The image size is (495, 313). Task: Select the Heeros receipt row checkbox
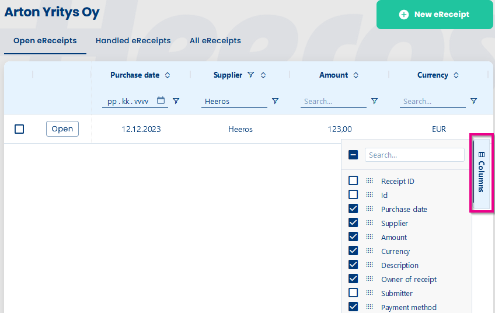click(x=19, y=129)
